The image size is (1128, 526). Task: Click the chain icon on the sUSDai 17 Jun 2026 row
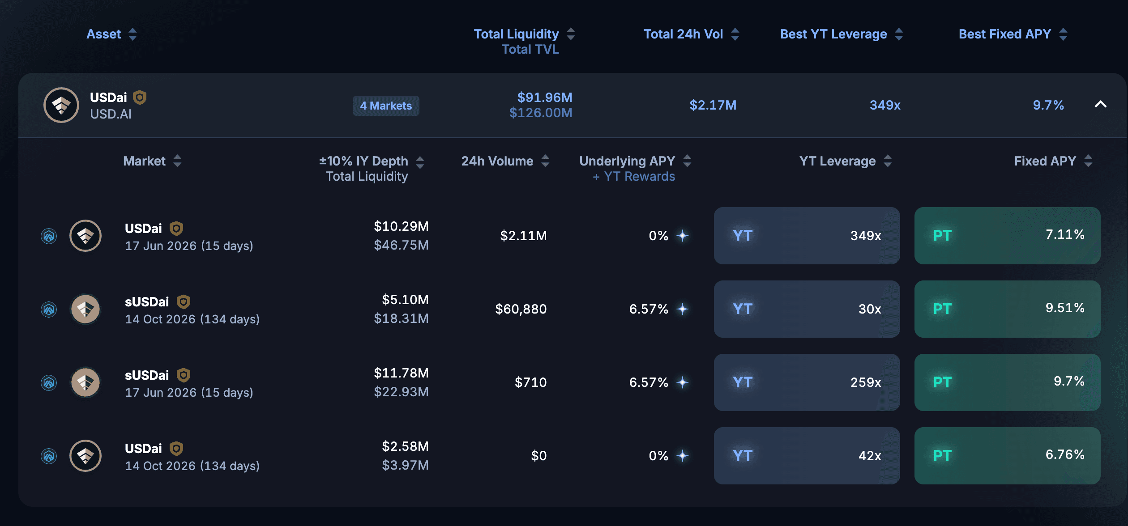(x=49, y=382)
